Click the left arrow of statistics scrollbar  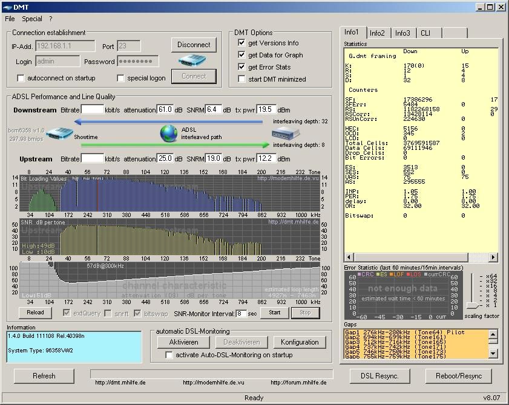[x=349, y=257]
